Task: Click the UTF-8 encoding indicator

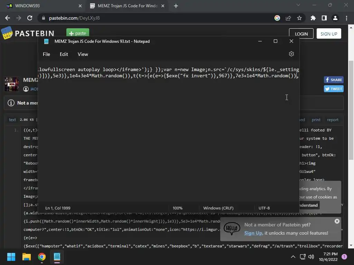Action: point(264,208)
